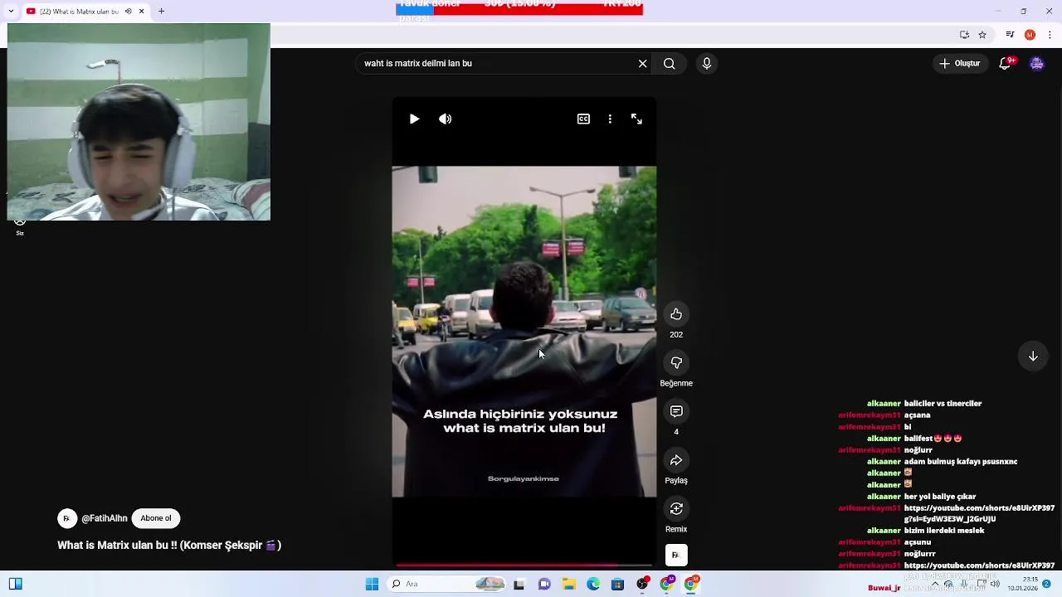Run search with magnifier button
This screenshot has height=597, width=1062.
pyautogui.click(x=670, y=63)
